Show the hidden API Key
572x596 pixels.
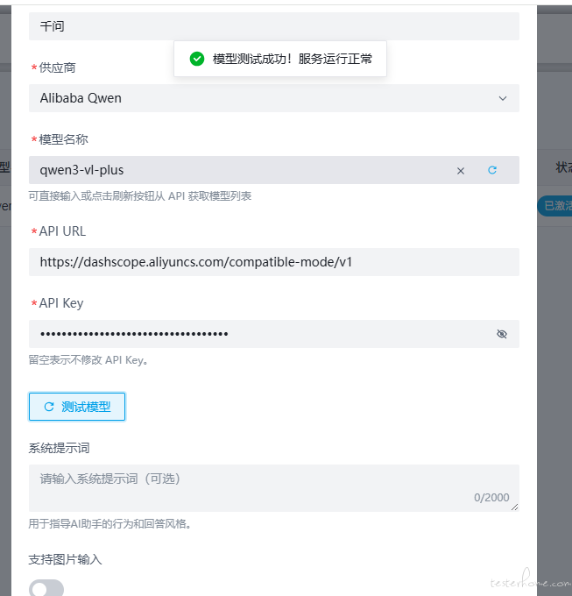click(502, 334)
